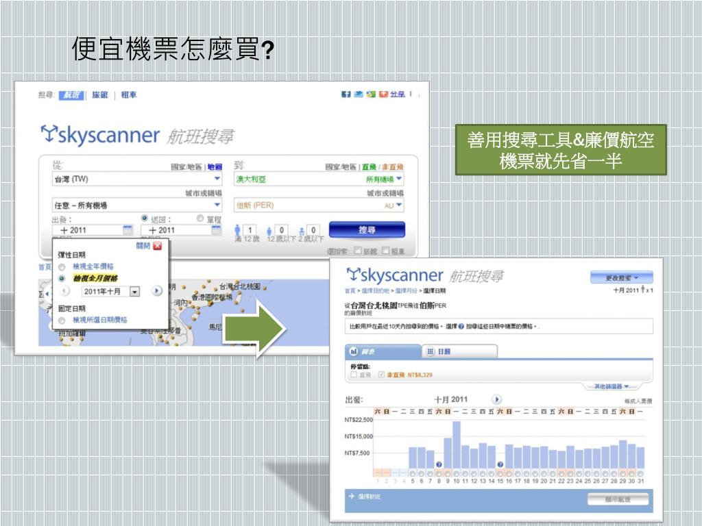Click 選擇月份 breadcrumb link

[x=406, y=290]
